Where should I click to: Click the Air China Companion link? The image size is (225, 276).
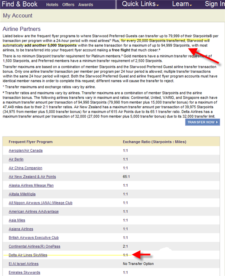(x=26, y=168)
